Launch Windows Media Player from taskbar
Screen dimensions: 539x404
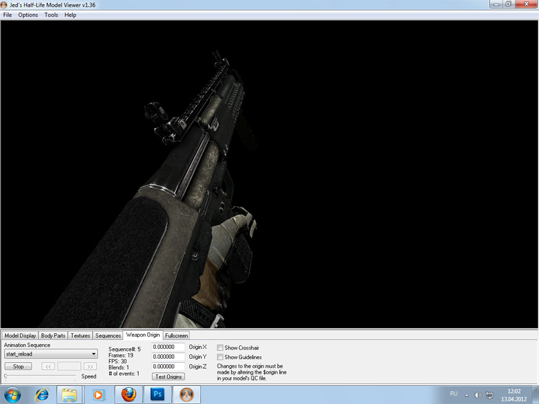tap(99, 393)
